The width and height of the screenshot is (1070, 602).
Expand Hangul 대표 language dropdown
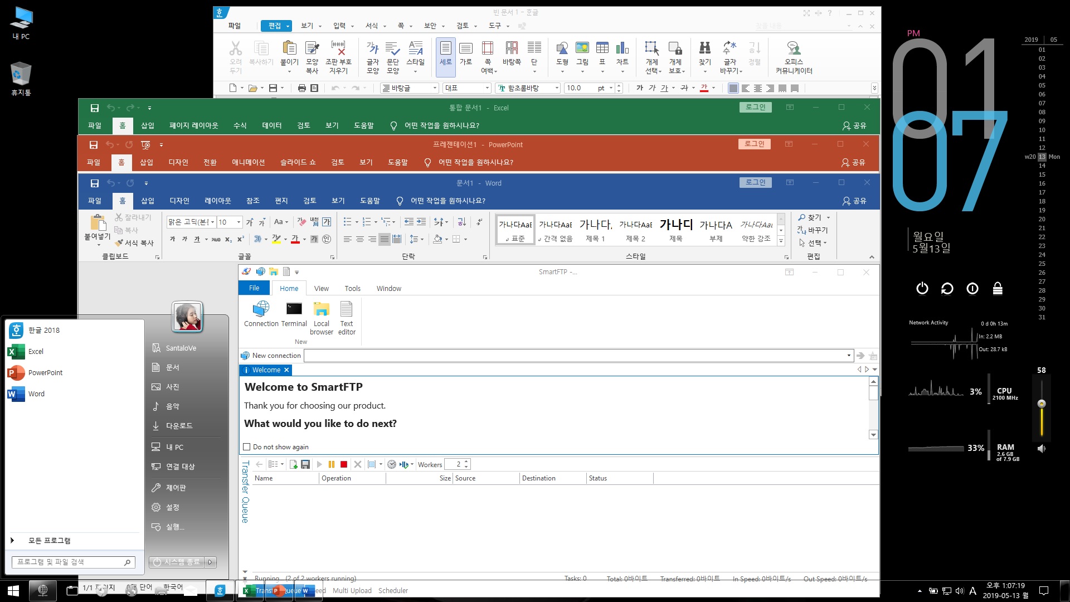[488, 88]
